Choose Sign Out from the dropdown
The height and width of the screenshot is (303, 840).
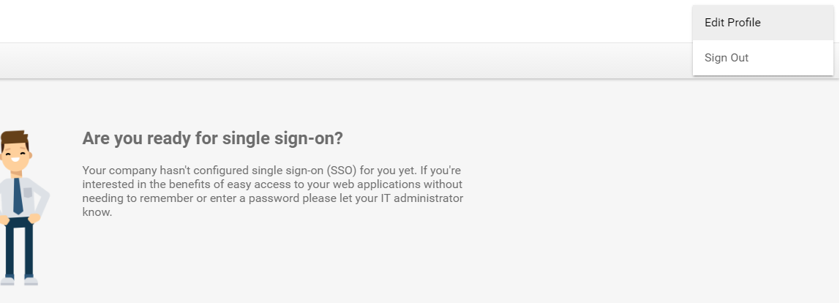pyautogui.click(x=763, y=58)
